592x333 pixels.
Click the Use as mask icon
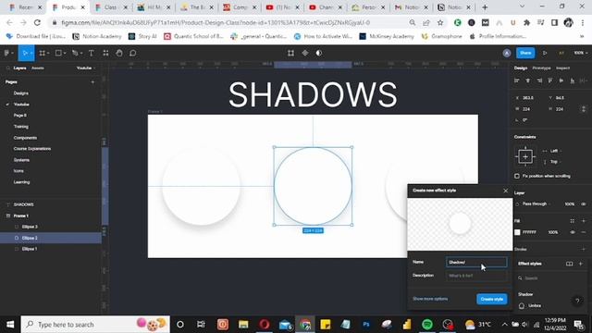(x=319, y=54)
